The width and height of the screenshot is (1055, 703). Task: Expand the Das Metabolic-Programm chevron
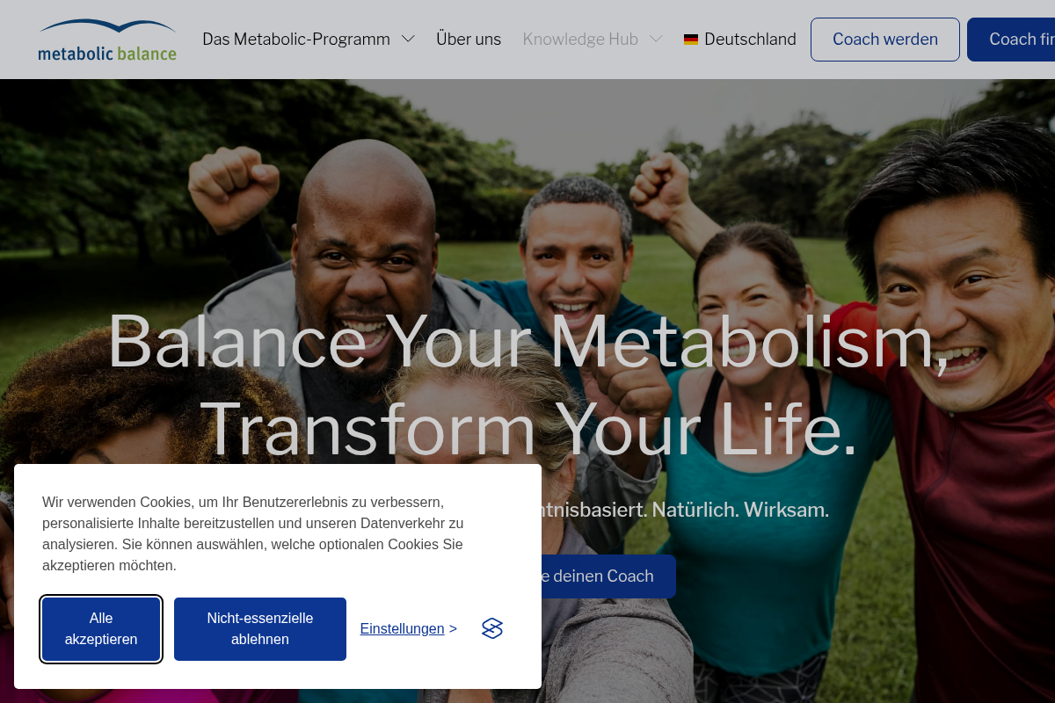(408, 39)
